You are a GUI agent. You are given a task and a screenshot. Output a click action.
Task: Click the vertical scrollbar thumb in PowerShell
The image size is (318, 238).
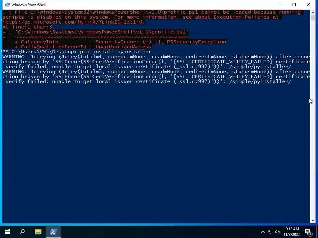tap(312, 17)
